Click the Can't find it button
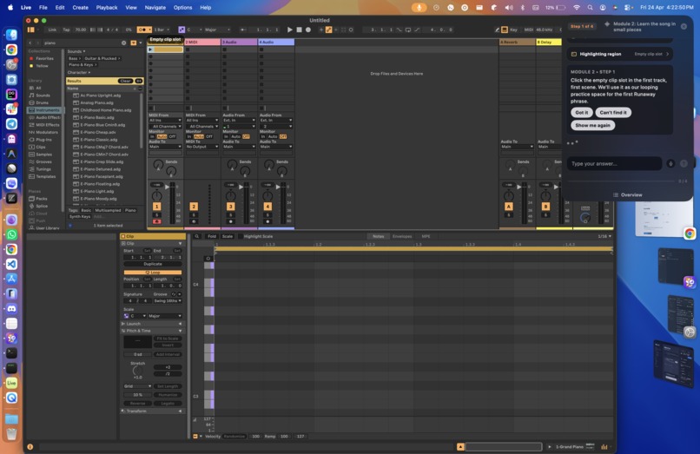Image resolution: width=700 pixels, height=454 pixels. pos(613,113)
